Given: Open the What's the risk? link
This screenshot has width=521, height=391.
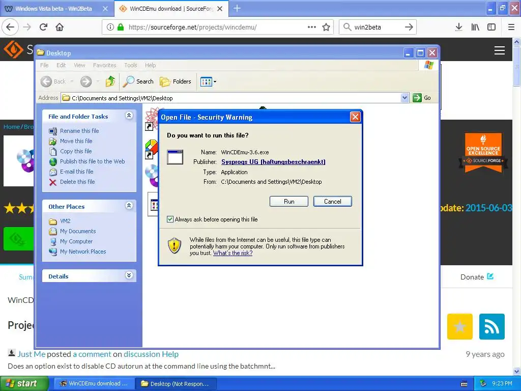Looking at the screenshot, I should (233, 253).
